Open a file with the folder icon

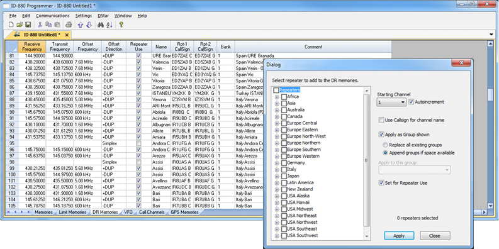[20, 25]
